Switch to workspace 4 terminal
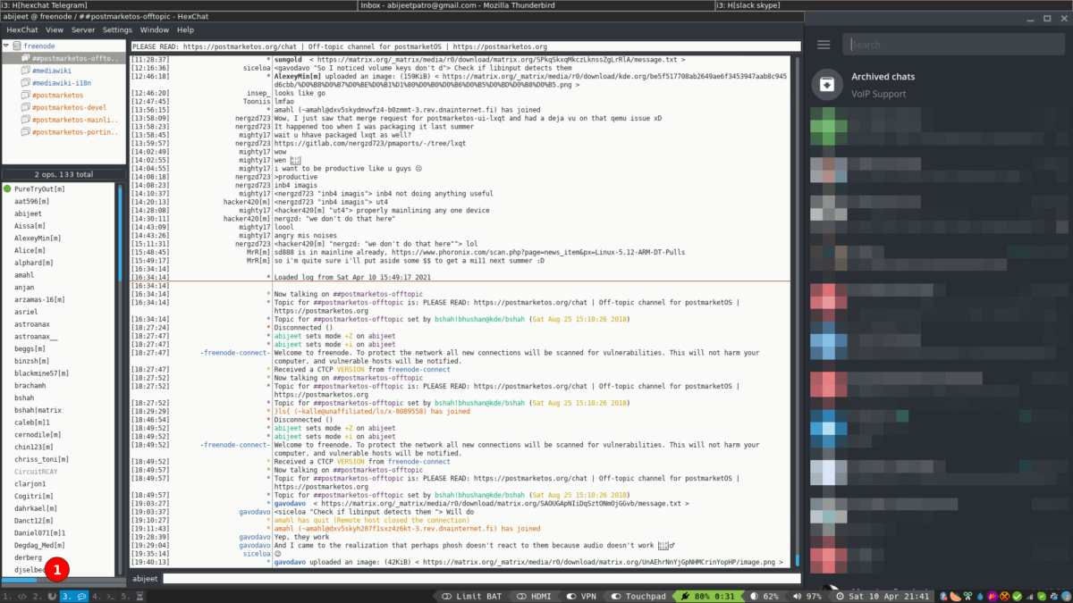The height and width of the screenshot is (603, 1073). click(104, 596)
